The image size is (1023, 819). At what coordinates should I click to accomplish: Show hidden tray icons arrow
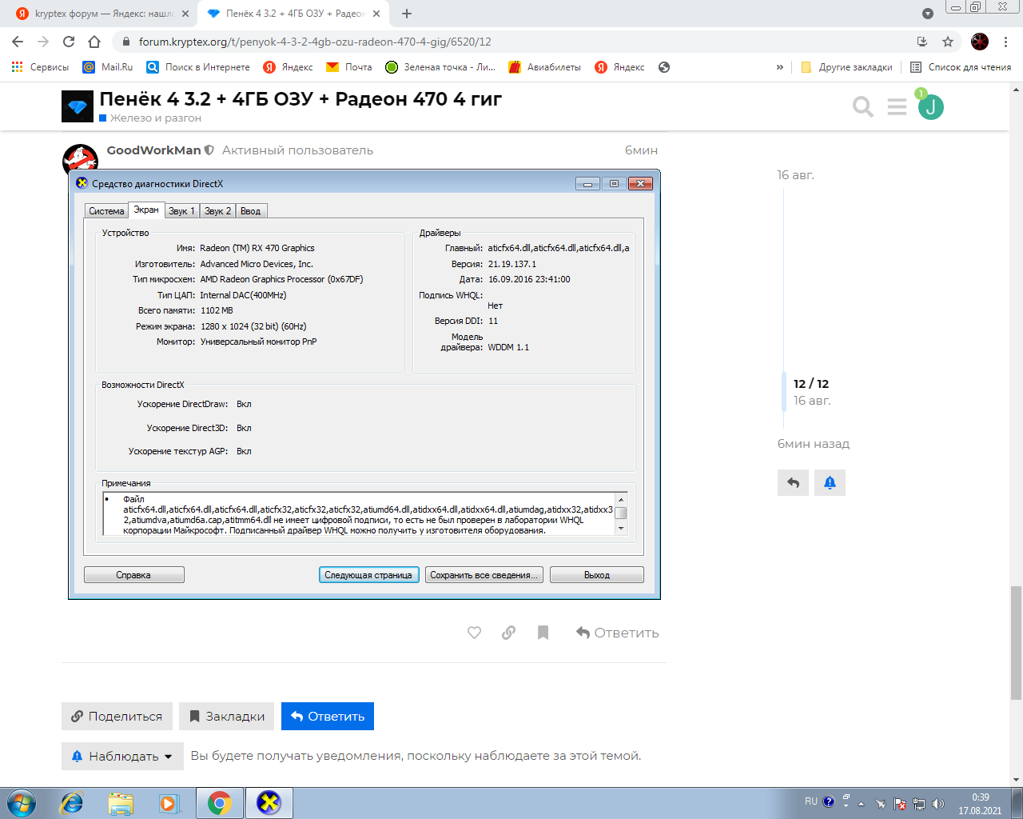click(862, 804)
